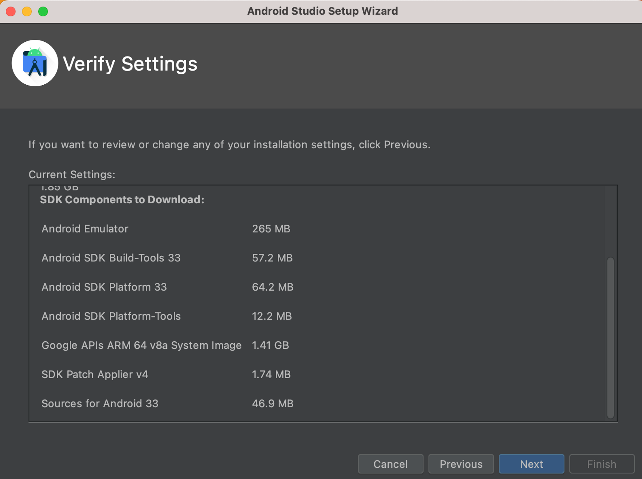Click the red close window button
The image size is (642, 479).
coord(11,12)
